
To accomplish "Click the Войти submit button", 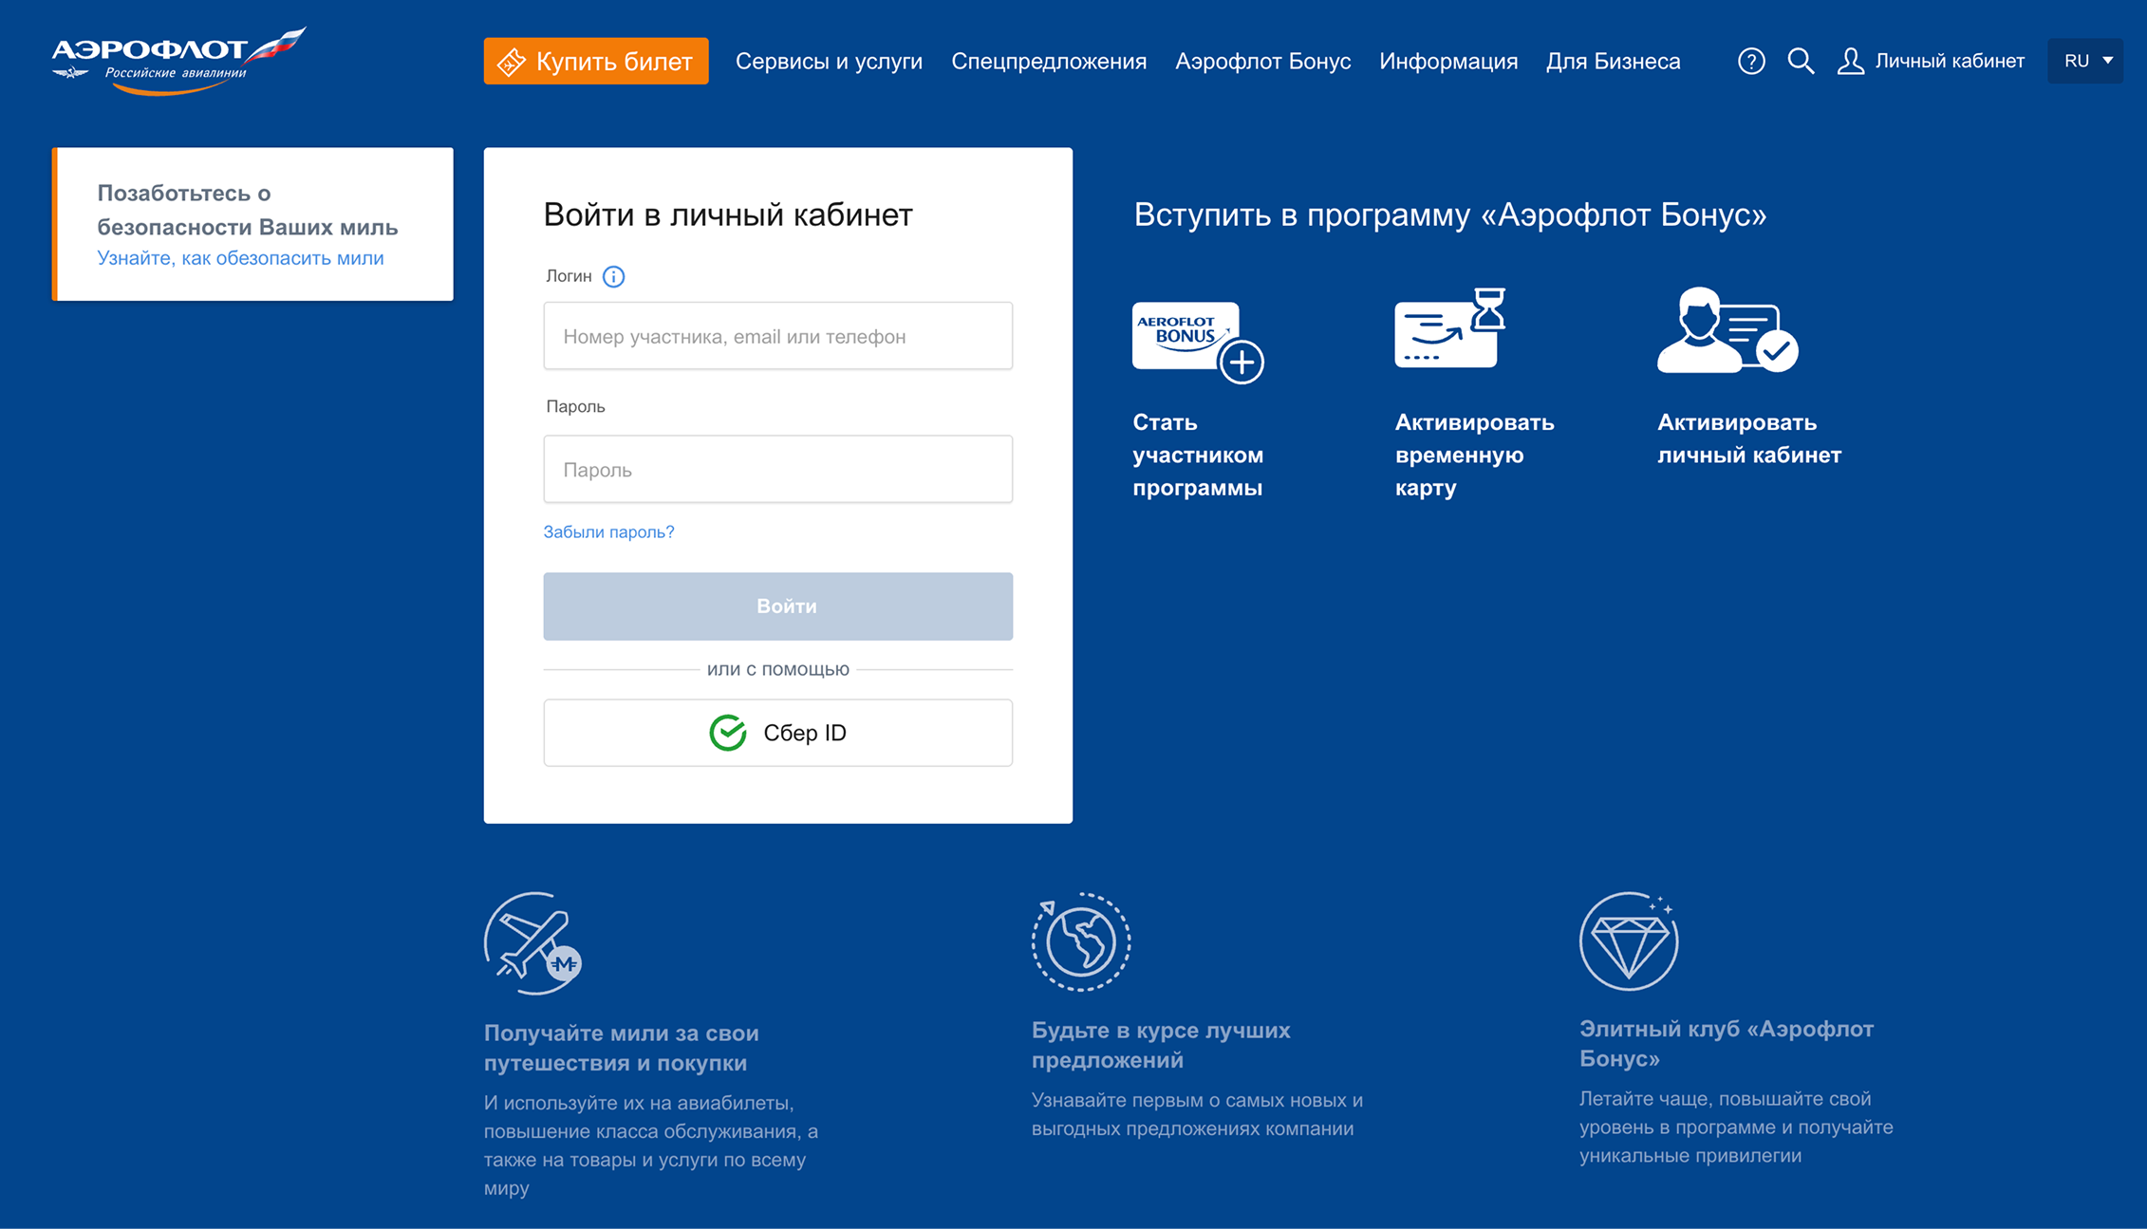I will coord(778,606).
